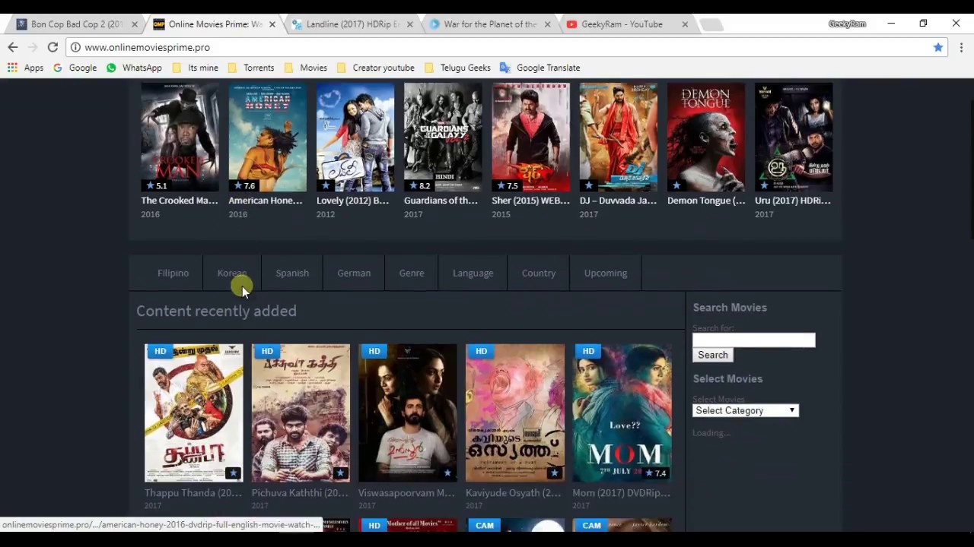This screenshot has height=547, width=974.
Task: Click the Search button
Action: tap(713, 355)
